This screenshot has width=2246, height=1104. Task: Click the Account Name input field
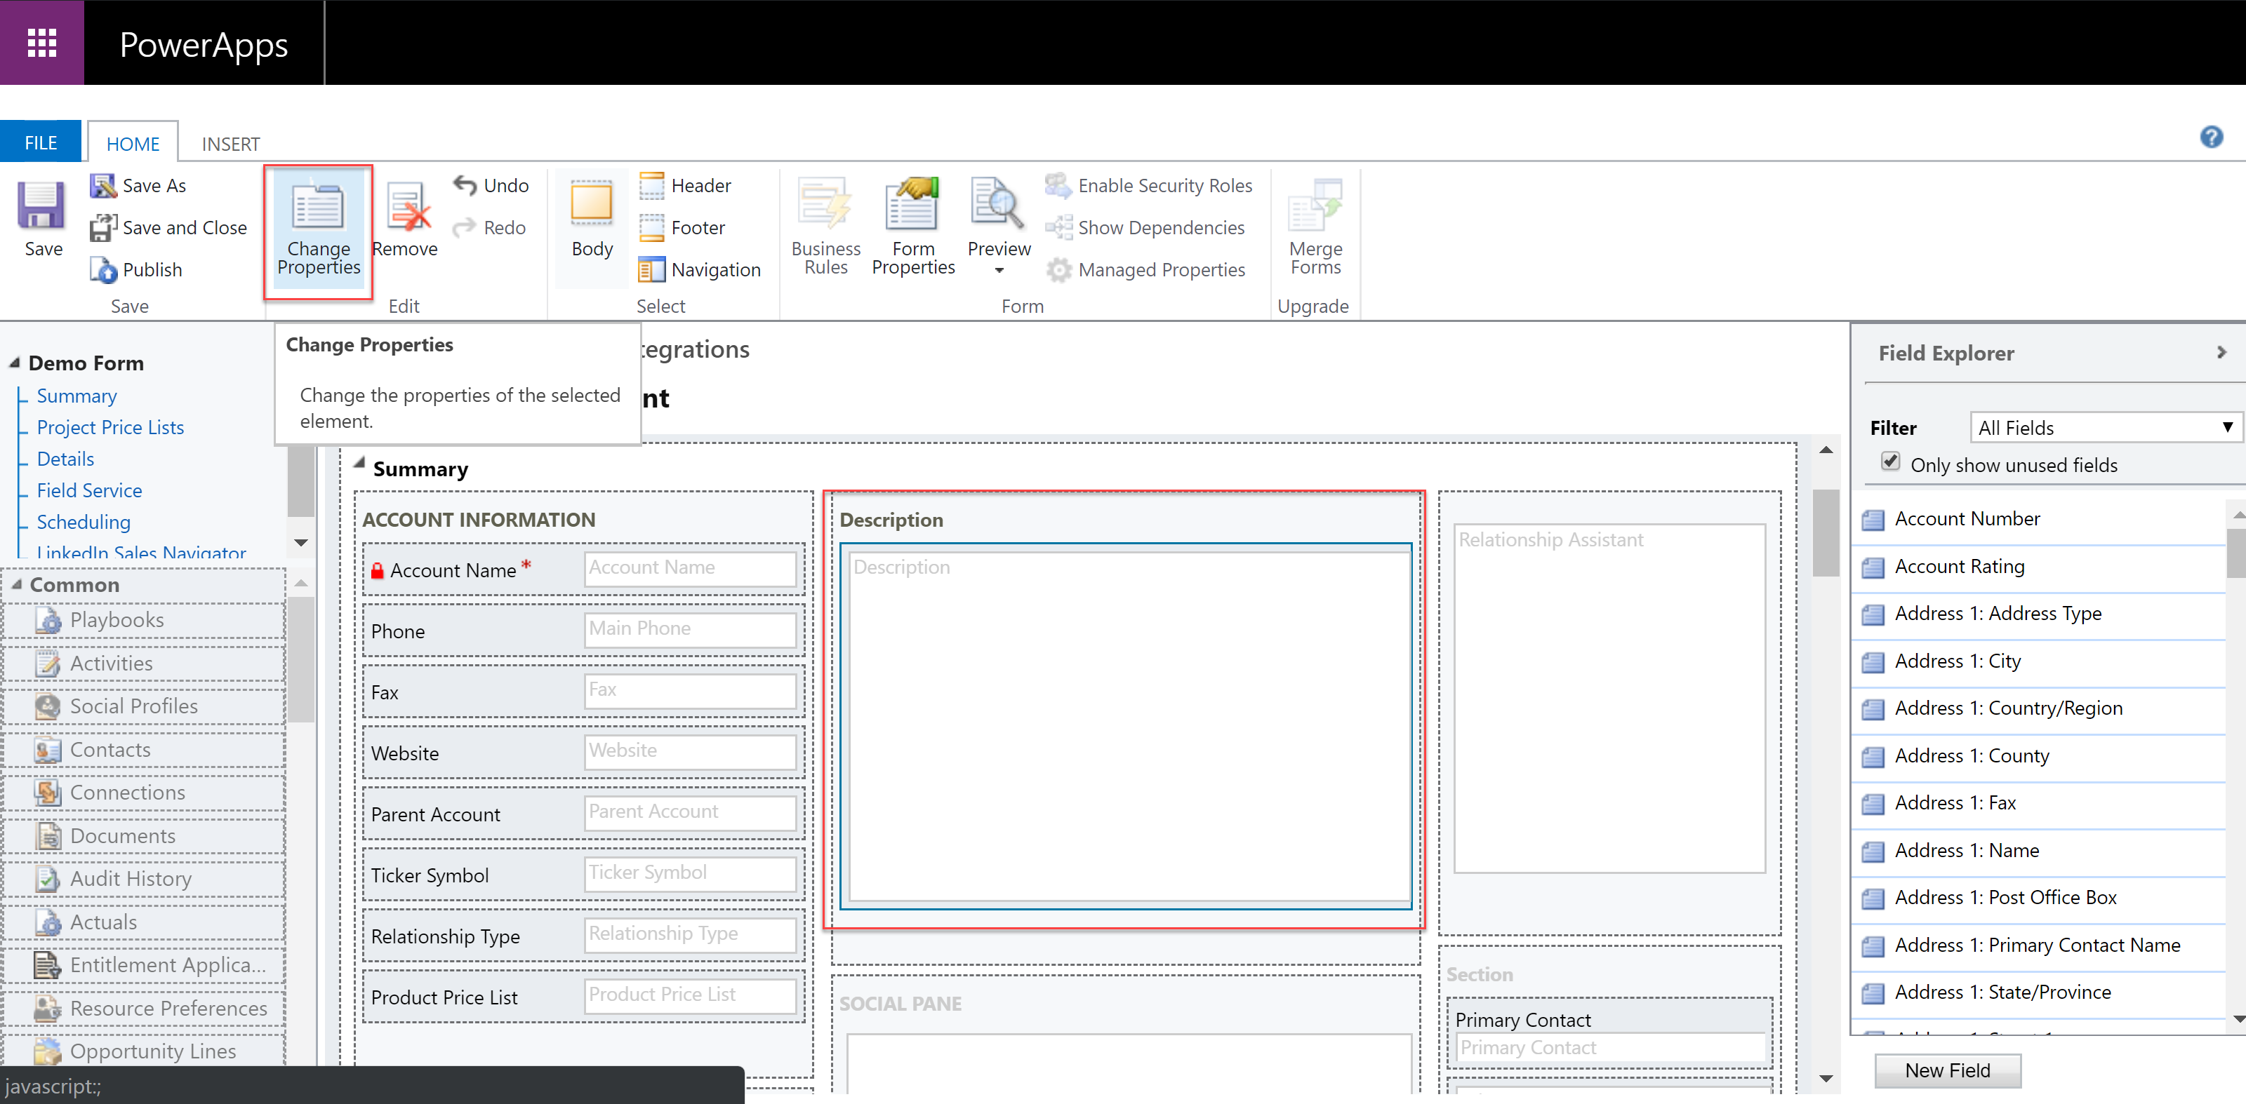[689, 568]
